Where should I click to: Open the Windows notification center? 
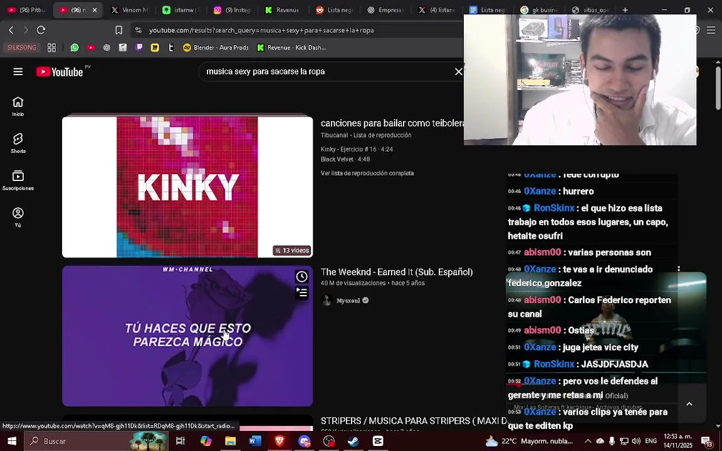click(707, 442)
